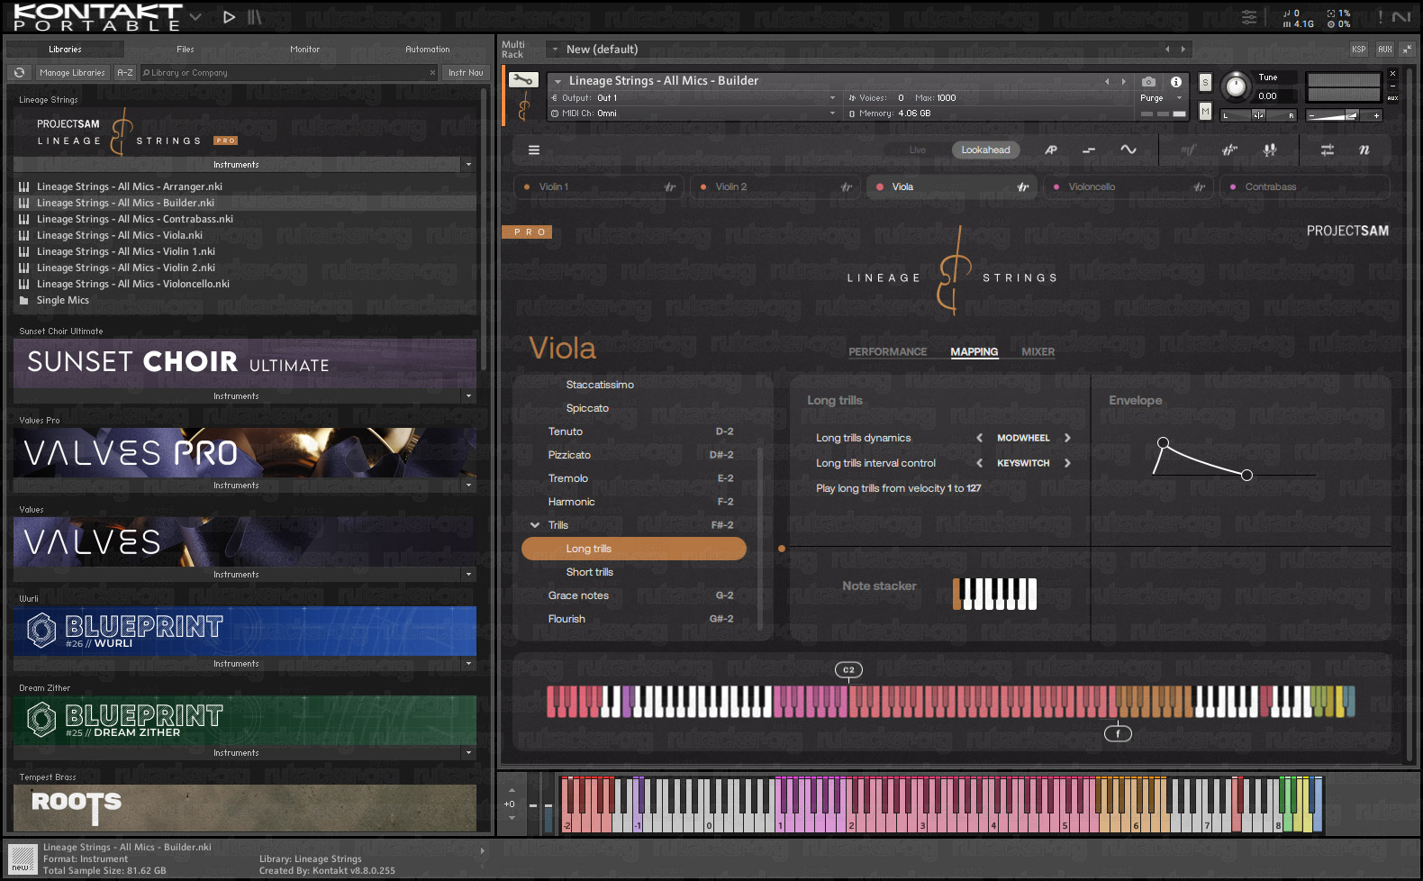The image size is (1423, 881).
Task: Toggle A-Z library sorting
Action: coord(125,73)
